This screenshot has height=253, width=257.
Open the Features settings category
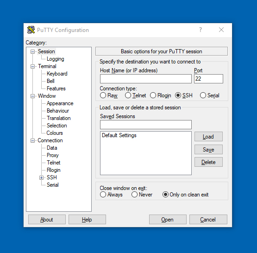56,89
